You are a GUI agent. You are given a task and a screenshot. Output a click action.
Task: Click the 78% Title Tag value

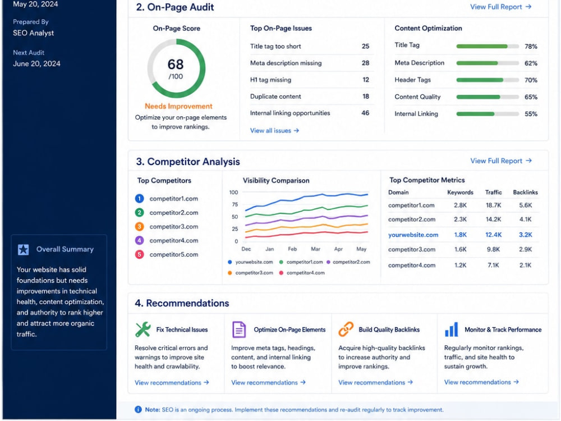tap(531, 47)
